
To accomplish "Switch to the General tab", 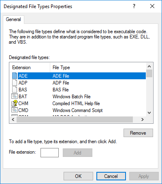I will coord(13,19).
